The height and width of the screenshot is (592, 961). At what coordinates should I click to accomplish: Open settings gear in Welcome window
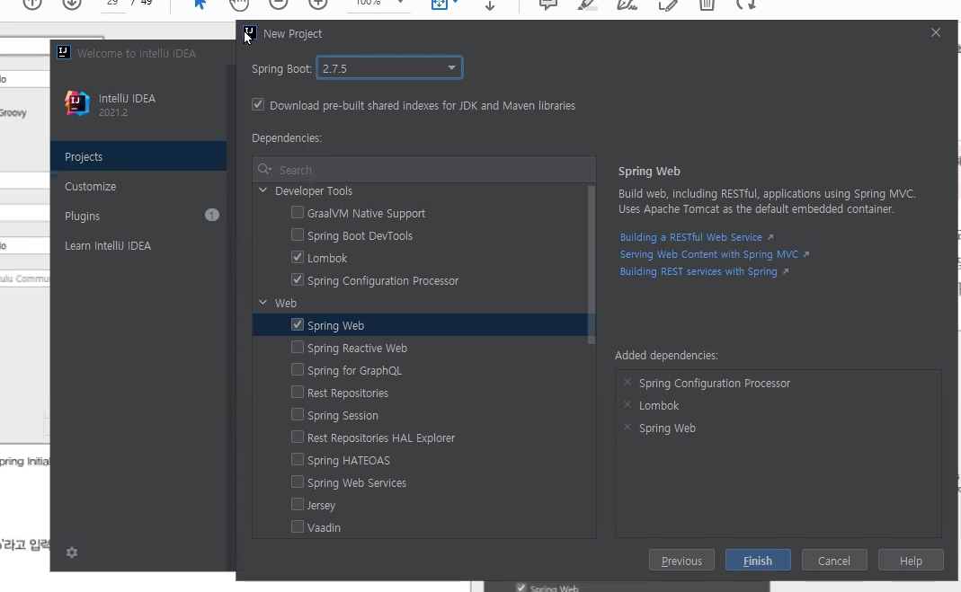tap(72, 552)
